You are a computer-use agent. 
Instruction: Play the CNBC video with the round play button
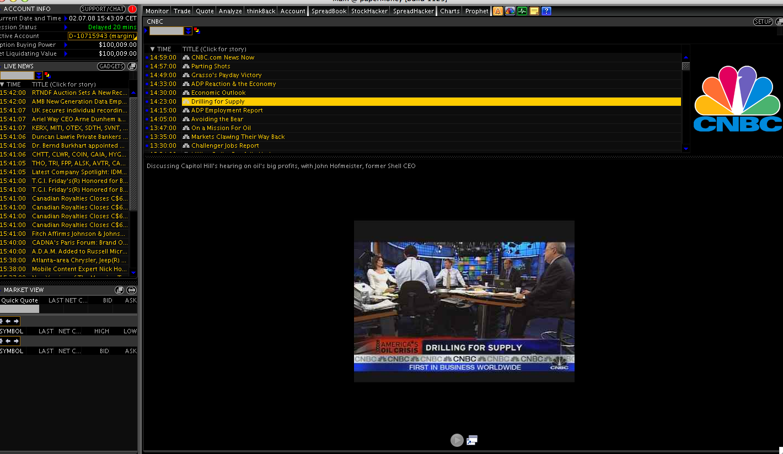point(457,440)
